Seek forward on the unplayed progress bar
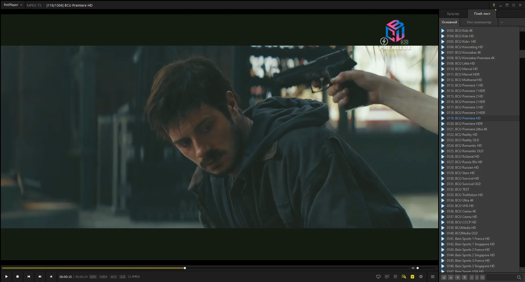Screen dimensions: 525x282 (x=297, y=268)
